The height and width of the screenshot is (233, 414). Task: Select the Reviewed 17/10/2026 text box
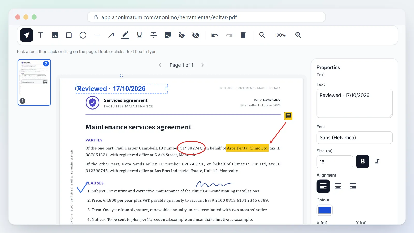pos(122,89)
